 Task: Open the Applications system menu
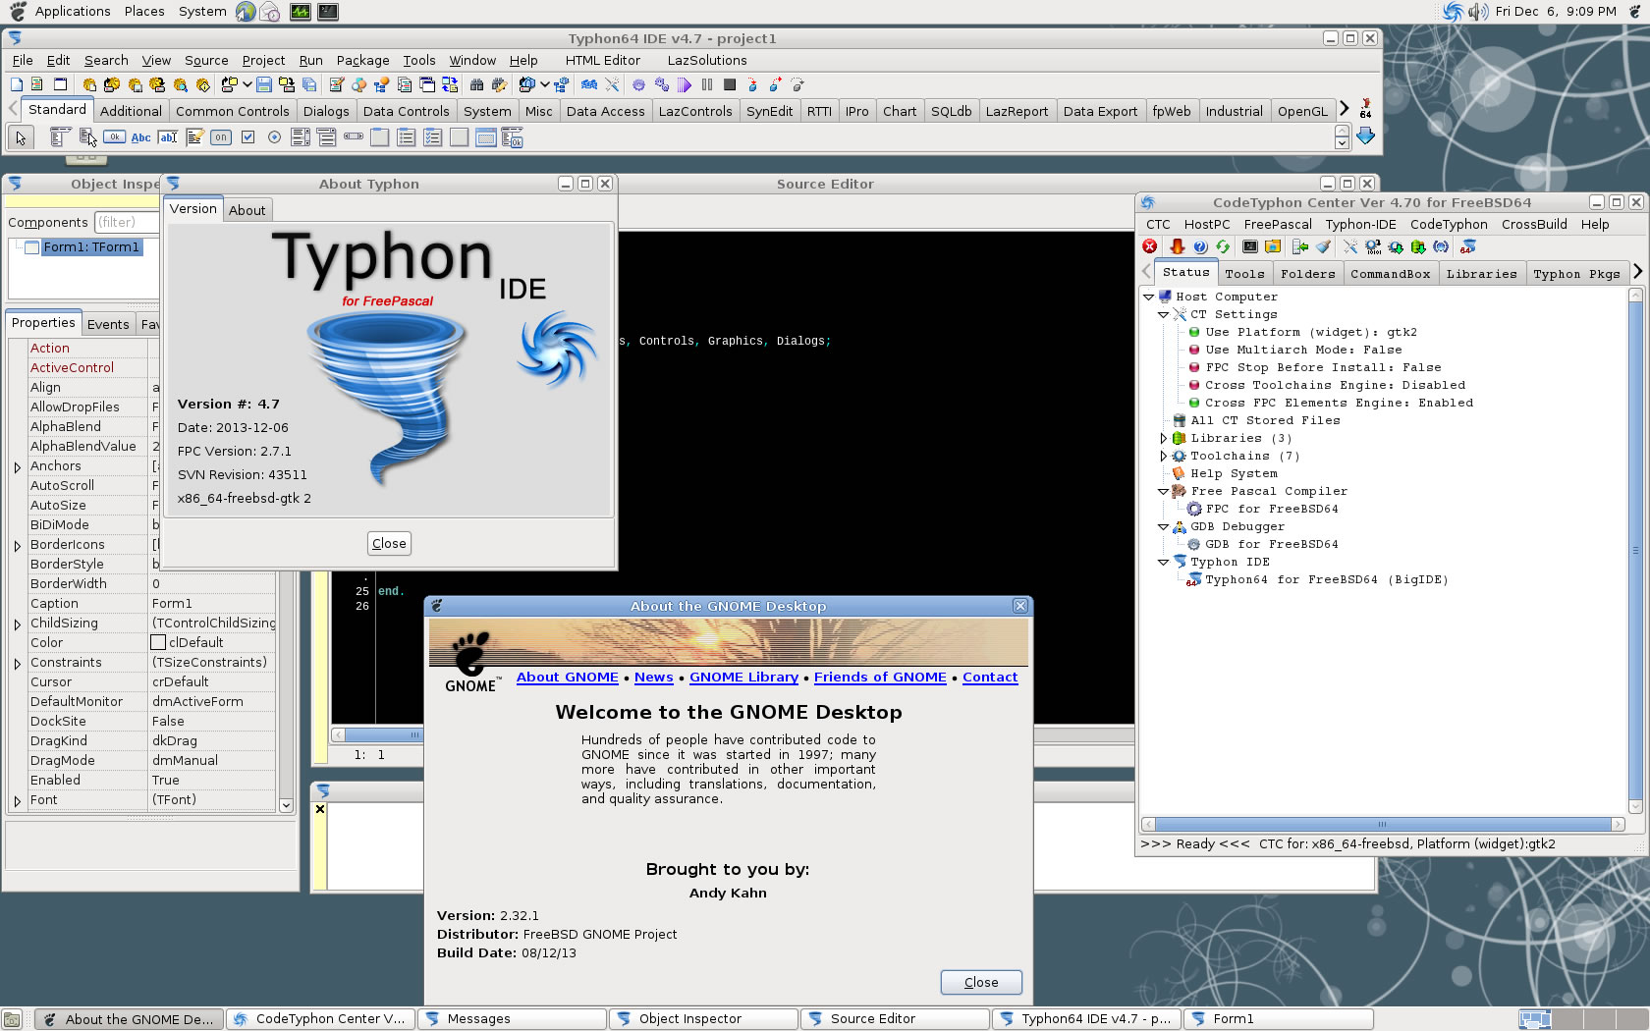point(73,12)
